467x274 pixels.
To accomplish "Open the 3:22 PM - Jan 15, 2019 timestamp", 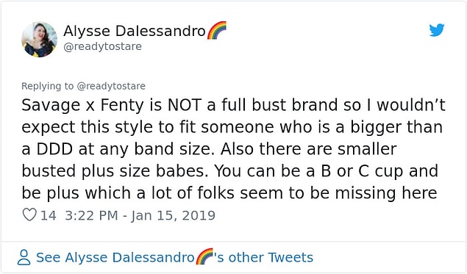I will click(x=140, y=215).
